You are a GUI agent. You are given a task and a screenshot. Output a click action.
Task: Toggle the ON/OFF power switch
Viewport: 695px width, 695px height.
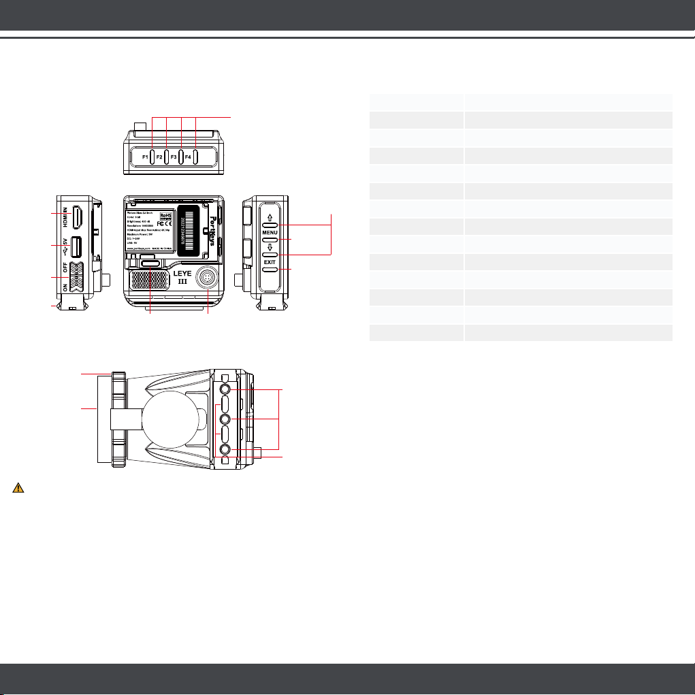[76, 277]
